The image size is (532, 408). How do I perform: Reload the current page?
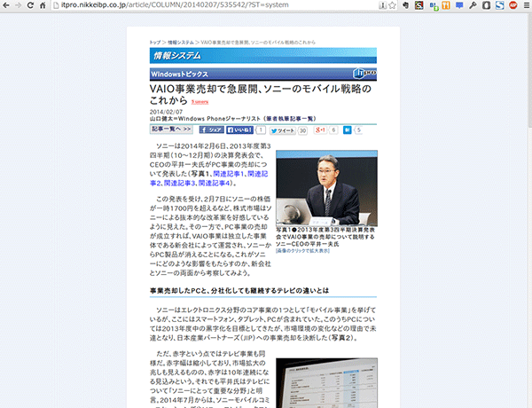coord(30,5)
